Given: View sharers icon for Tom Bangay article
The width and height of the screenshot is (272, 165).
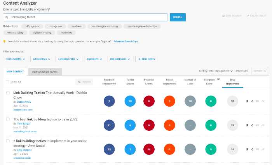Looking at the screenshot, I should click(258, 125).
